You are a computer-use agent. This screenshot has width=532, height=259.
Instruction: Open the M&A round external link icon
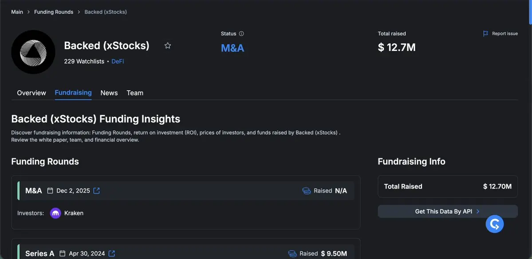pyautogui.click(x=96, y=191)
